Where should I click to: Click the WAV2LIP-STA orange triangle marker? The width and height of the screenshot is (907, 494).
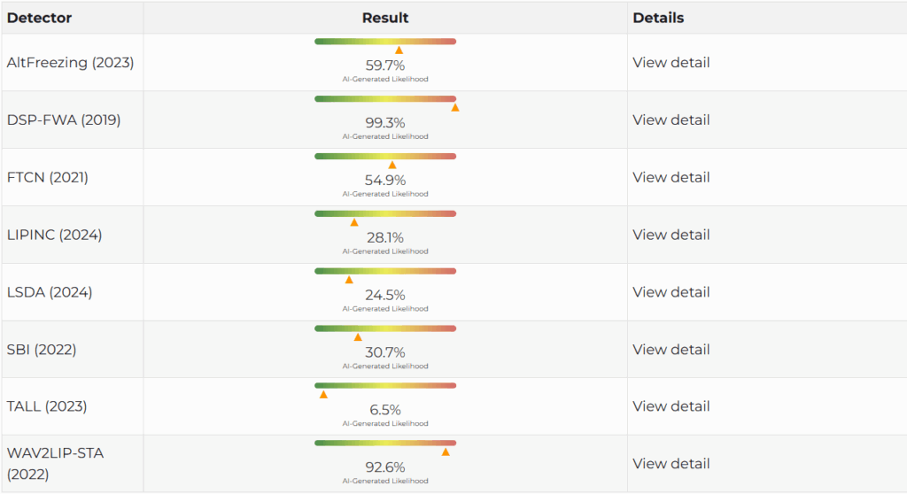pos(446,452)
